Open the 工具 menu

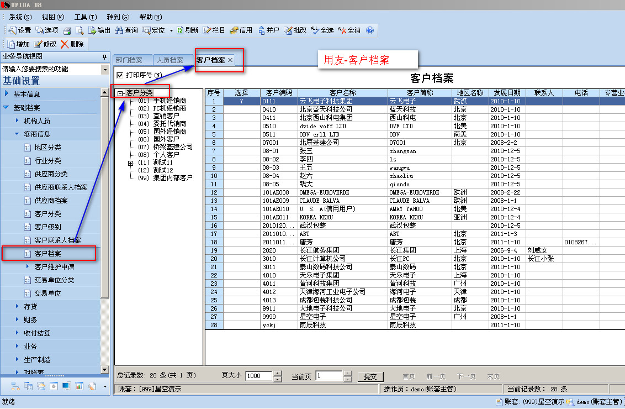pyautogui.click(x=85, y=17)
